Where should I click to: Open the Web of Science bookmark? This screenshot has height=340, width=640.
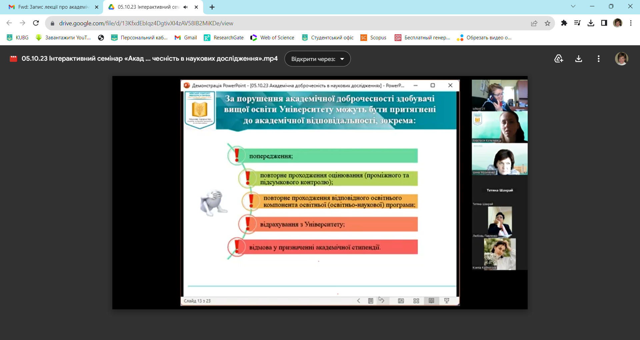pos(273,38)
